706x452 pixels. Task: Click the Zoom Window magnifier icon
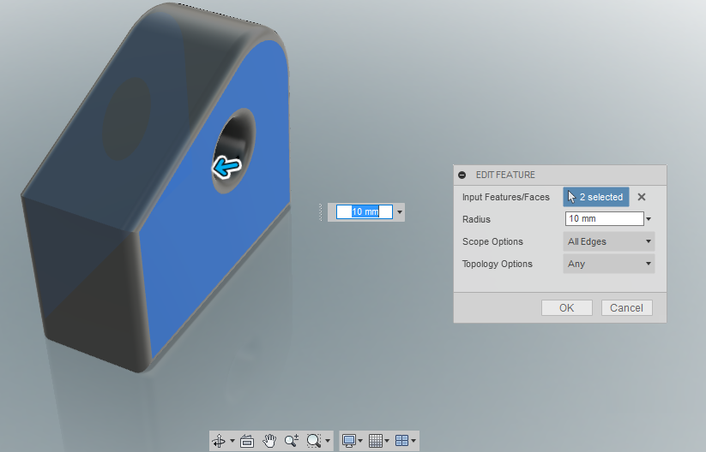point(313,441)
